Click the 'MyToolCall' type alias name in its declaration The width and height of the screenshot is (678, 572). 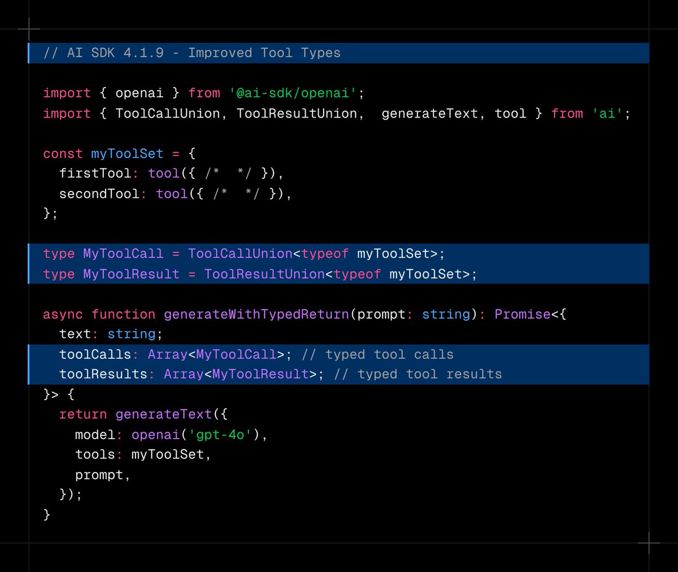coord(123,254)
